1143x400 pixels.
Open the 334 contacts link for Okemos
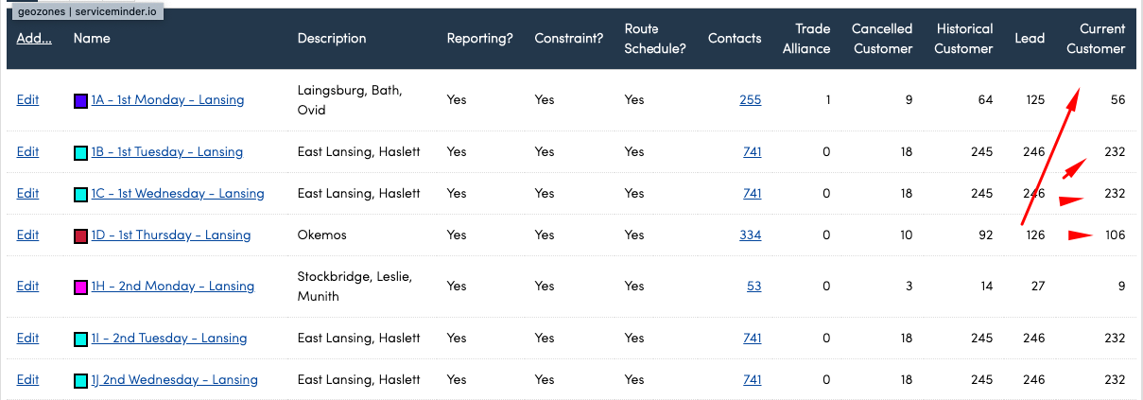(750, 235)
